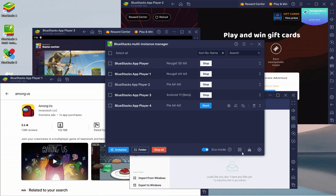Check the Select all checkbox
The width and height of the screenshot is (336, 196).
pyautogui.click(x=110, y=53)
